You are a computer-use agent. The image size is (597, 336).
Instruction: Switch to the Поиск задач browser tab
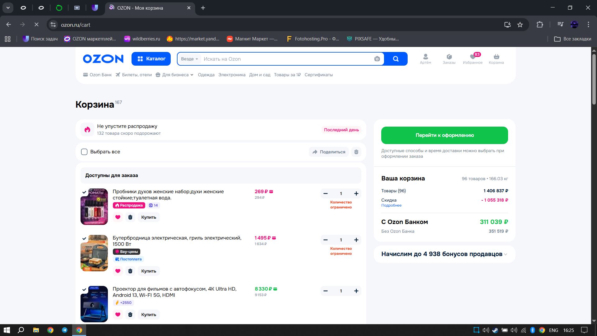(x=95, y=8)
